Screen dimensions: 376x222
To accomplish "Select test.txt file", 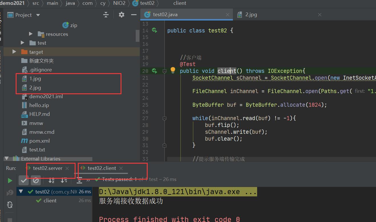I will [x=33, y=150].
